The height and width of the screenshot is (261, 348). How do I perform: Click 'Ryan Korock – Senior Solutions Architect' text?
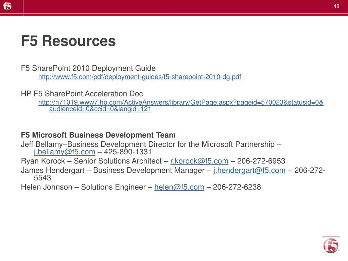pyautogui.click(x=91, y=161)
